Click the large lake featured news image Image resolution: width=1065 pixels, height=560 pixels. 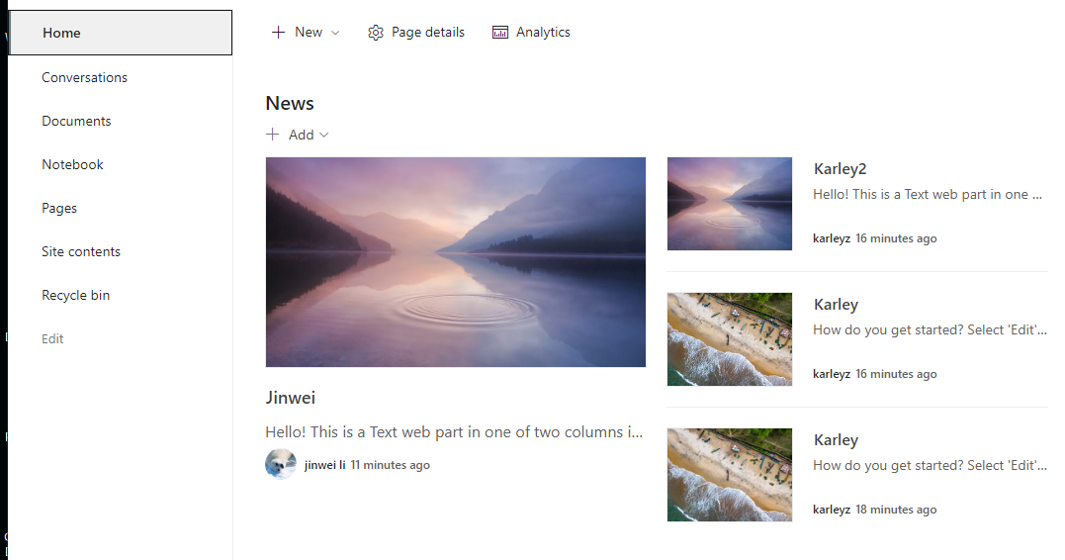(456, 262)
